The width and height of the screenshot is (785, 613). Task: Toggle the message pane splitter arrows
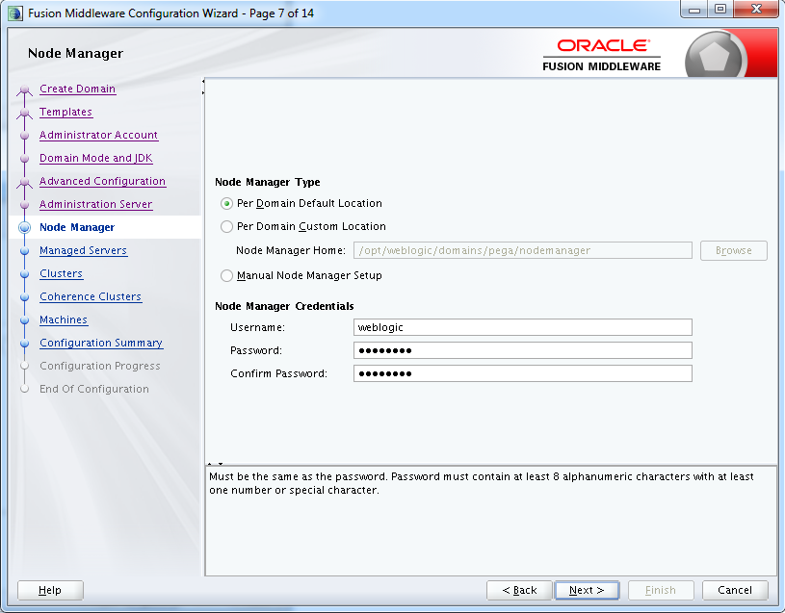(x=216, y=464)
